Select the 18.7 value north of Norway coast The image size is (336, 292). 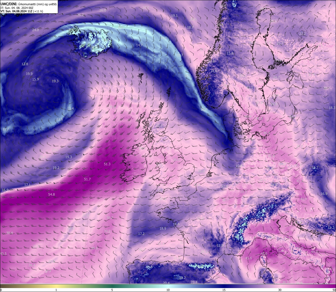pyautogui.click(x=190, y=27)
